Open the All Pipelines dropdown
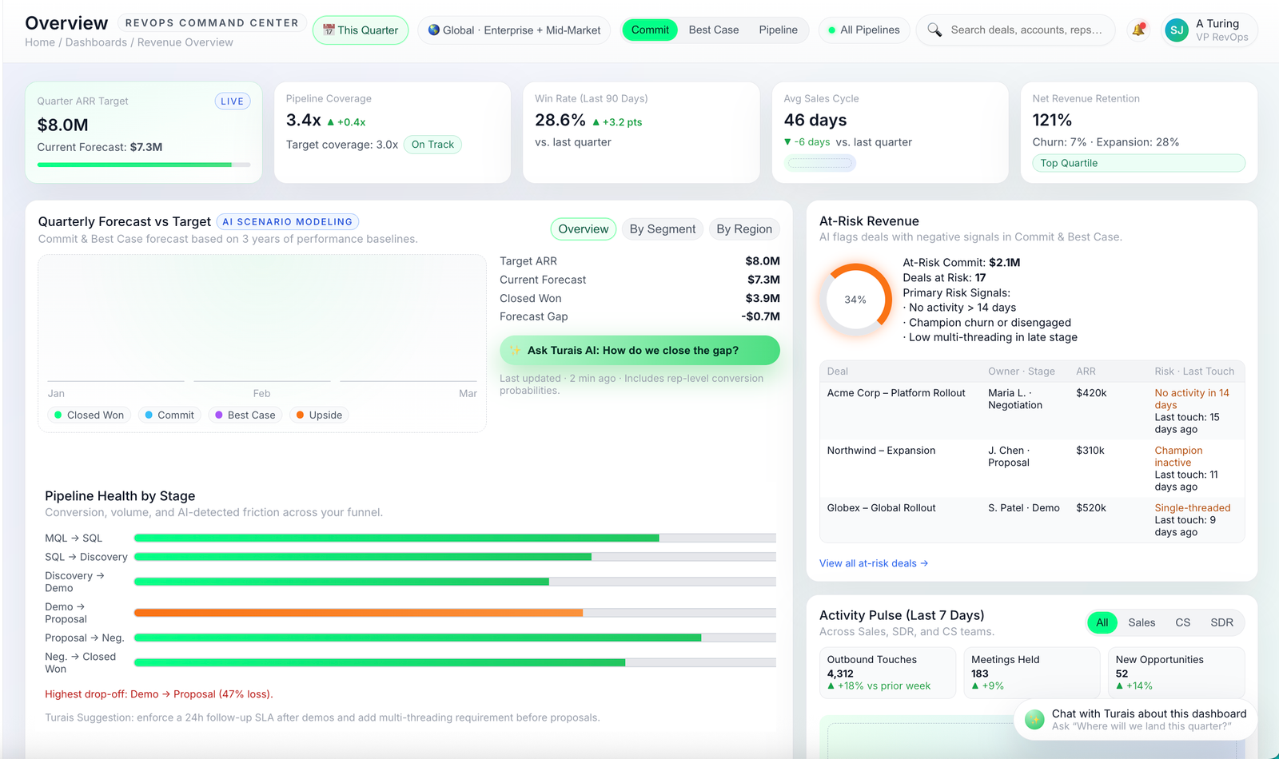 click(x=864, y=30)
